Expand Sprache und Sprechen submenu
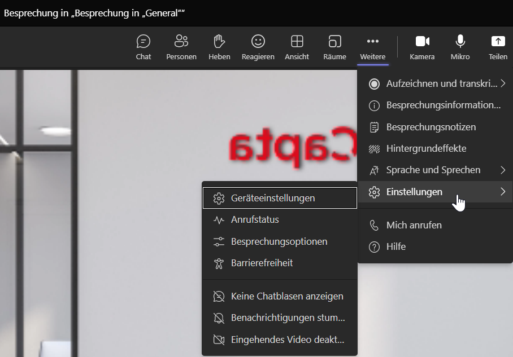 [502, 170]
